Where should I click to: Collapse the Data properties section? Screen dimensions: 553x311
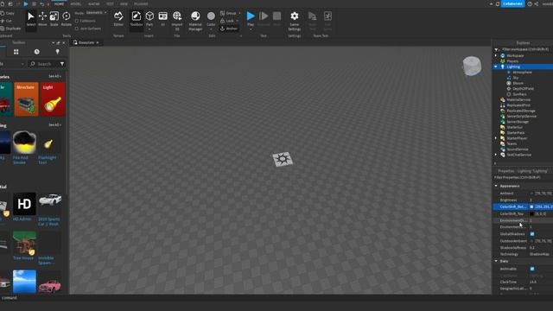496,261
